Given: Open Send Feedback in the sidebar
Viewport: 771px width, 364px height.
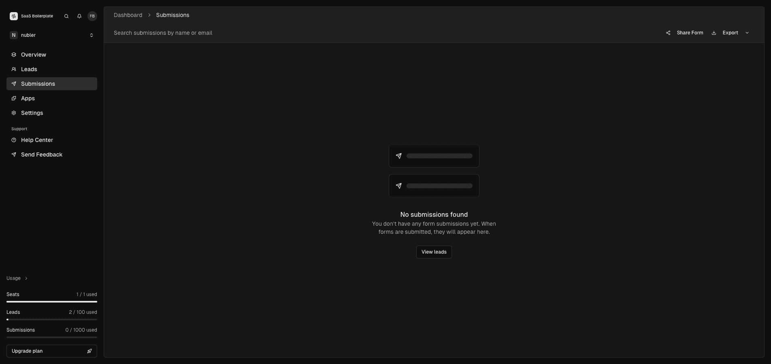Looking at the screenshot, I should pyautogui.click(x=41, y=154).
